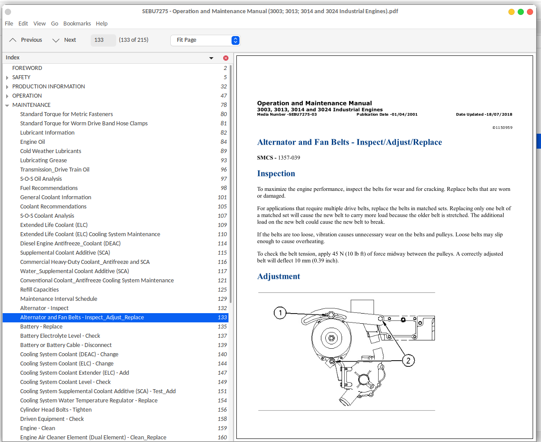Open the File menu
Image resolution: width=541 pixels, height=442 pixels.
point(9,23)
